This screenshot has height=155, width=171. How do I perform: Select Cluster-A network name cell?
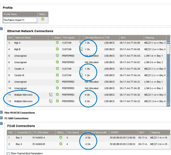click(x=19, y=69)
